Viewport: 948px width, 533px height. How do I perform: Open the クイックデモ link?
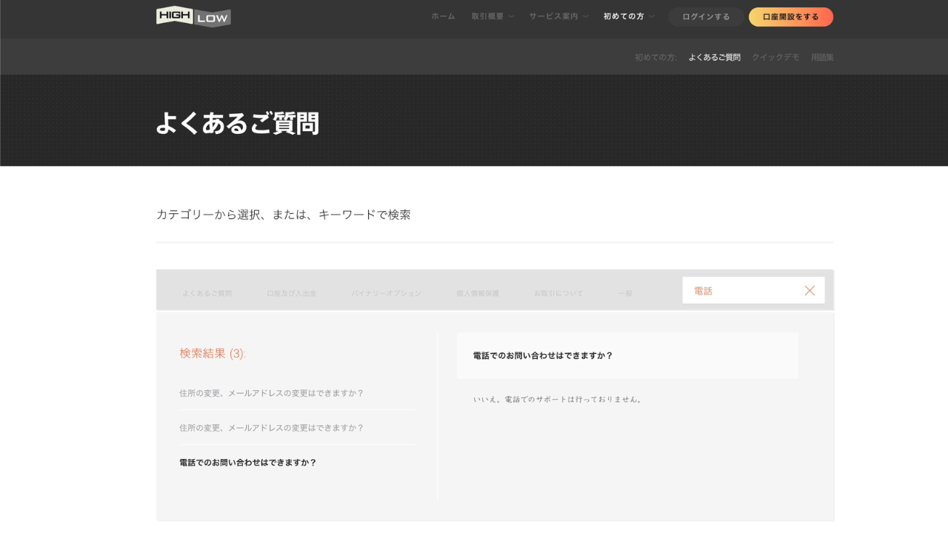click(775, 57)
